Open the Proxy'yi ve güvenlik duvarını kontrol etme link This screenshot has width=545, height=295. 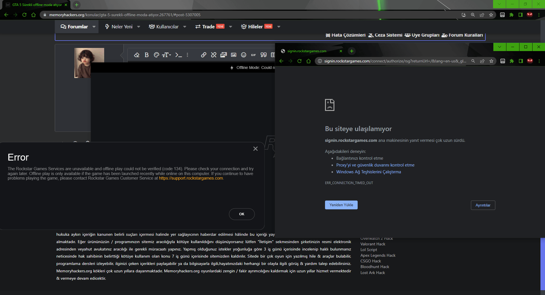point(375,165)
